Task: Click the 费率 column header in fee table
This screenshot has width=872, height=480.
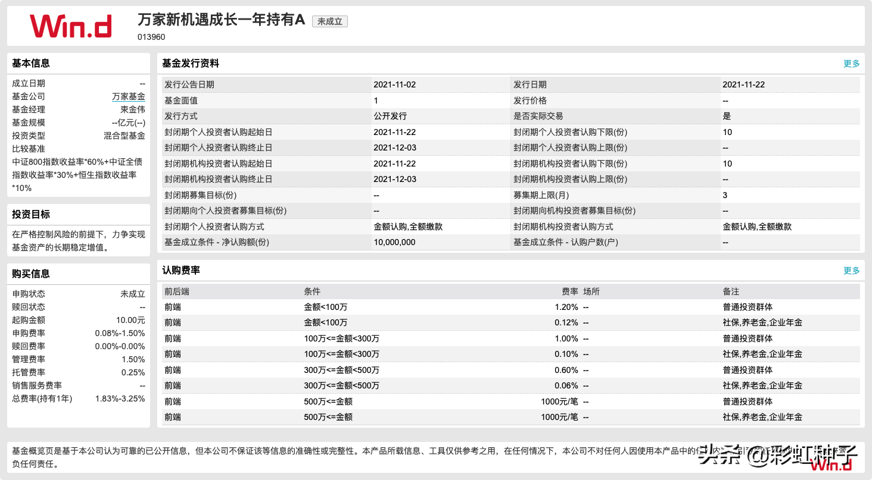Action: pos(570,291)
